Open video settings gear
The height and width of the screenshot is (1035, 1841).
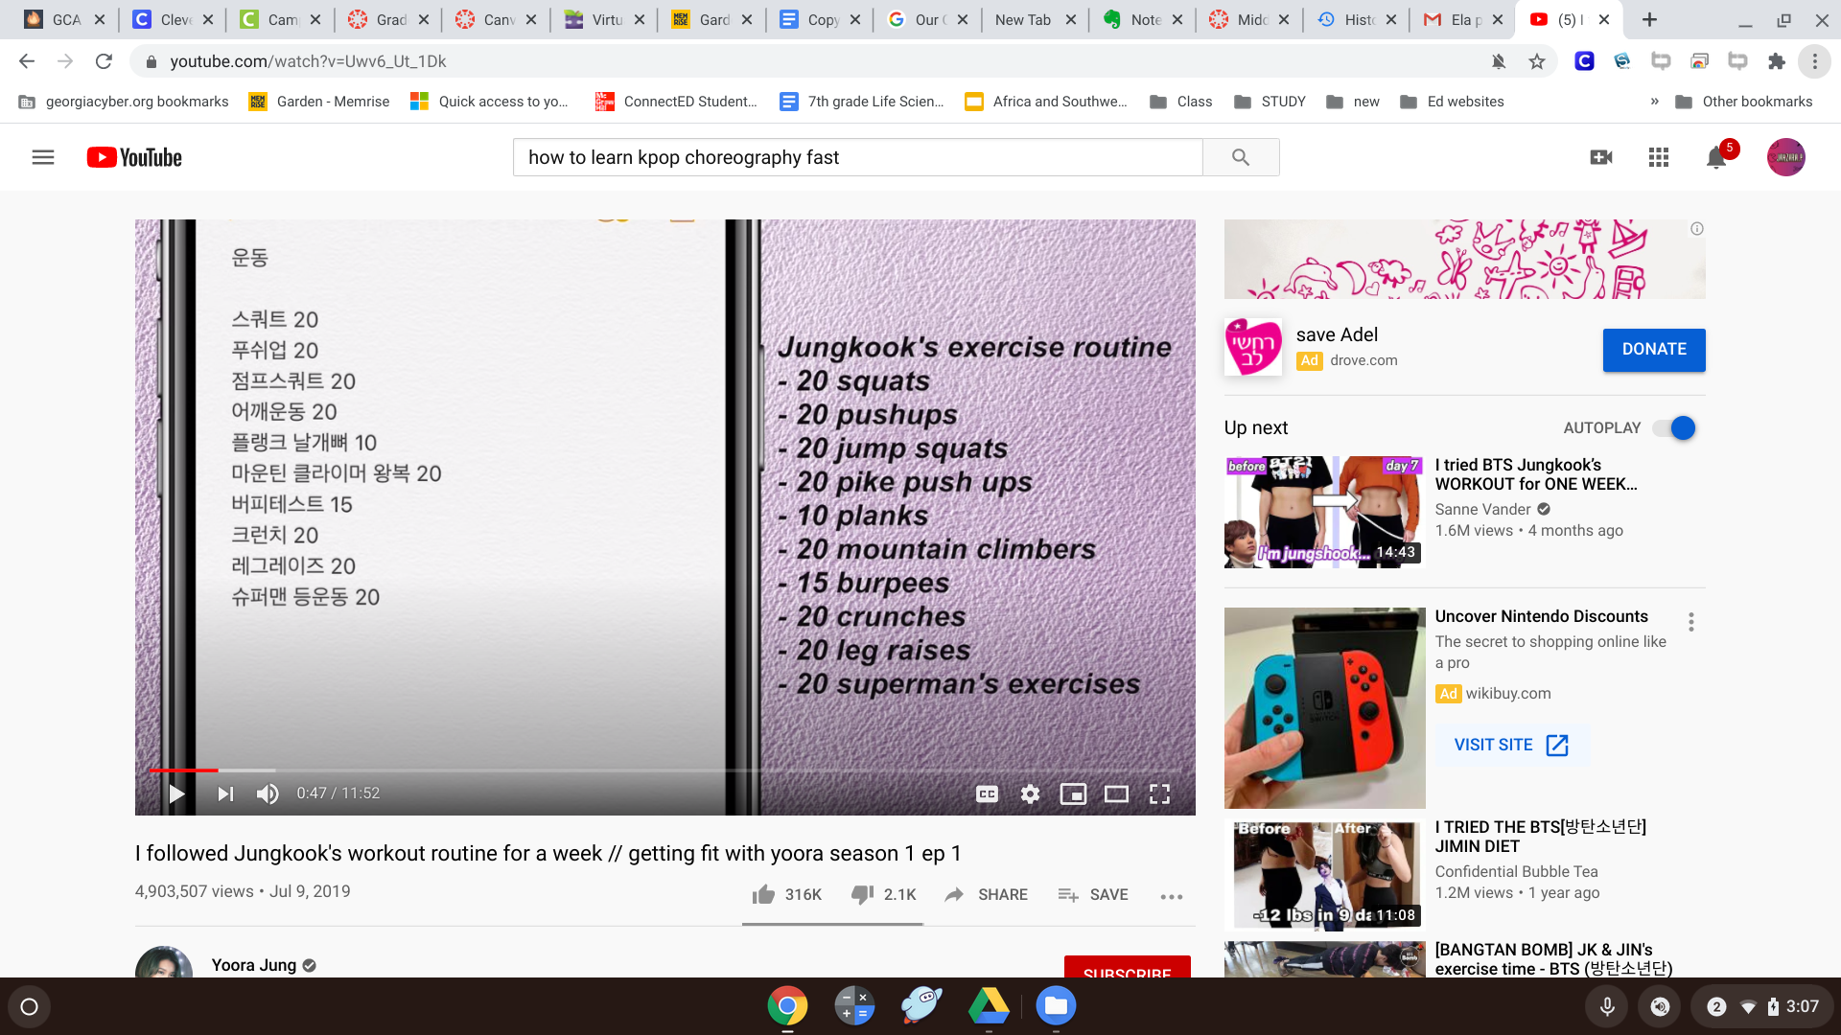(1030, 793)
